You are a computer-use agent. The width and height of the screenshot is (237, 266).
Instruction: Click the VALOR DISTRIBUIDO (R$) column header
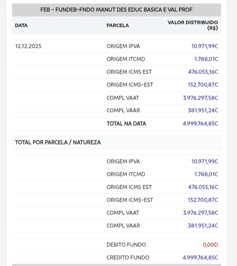(x=193, y=25)
